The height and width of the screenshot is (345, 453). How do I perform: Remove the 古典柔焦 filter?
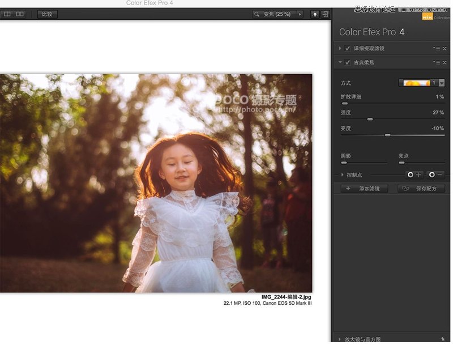445,62
